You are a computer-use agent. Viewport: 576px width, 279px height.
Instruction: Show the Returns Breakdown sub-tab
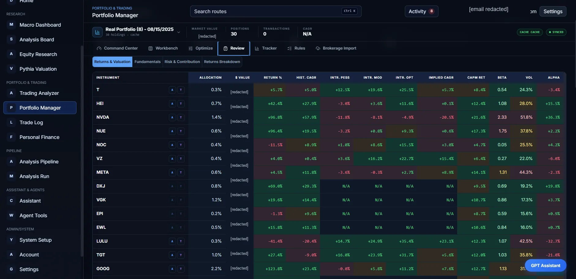(222, 62)
